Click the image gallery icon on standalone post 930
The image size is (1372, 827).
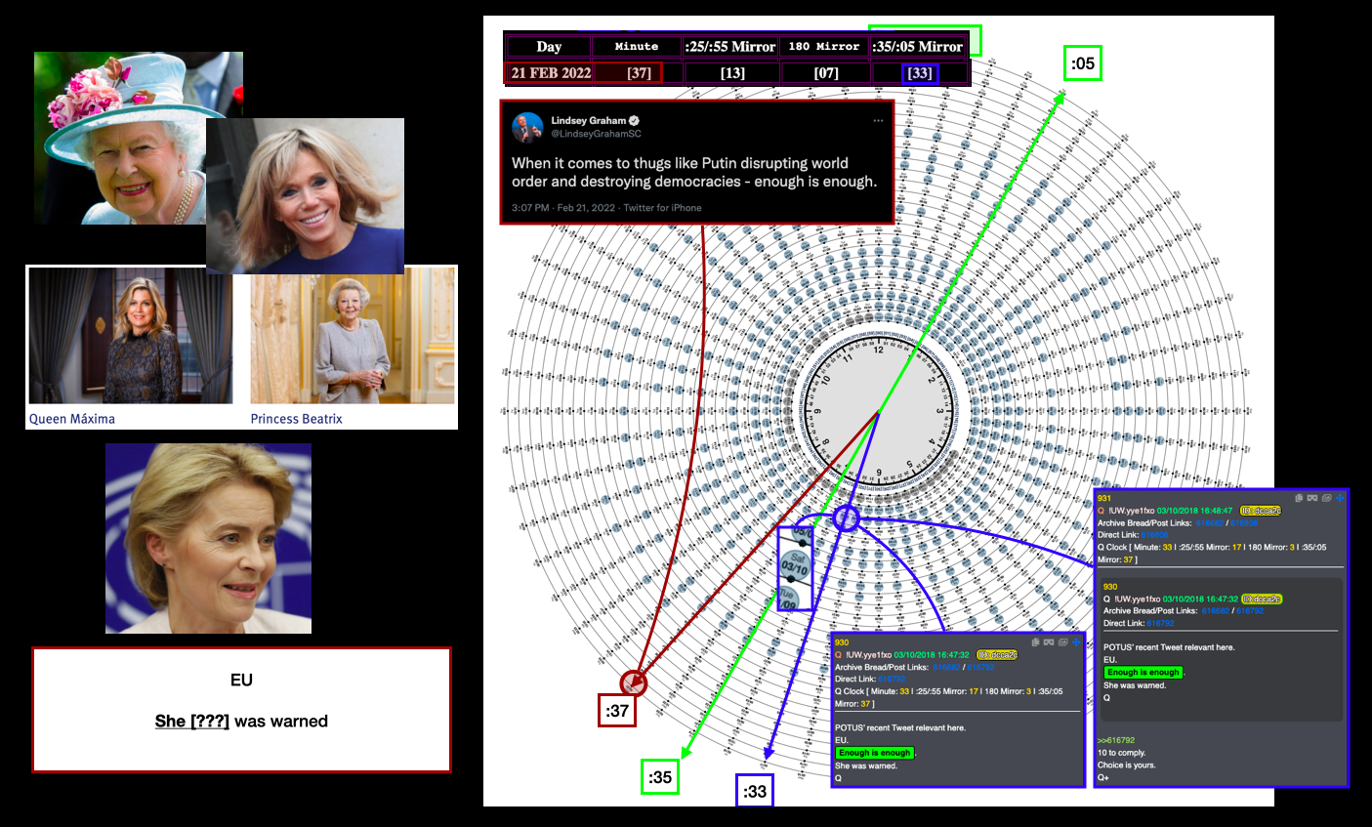pyautogui.click(x=1063, y=642)
